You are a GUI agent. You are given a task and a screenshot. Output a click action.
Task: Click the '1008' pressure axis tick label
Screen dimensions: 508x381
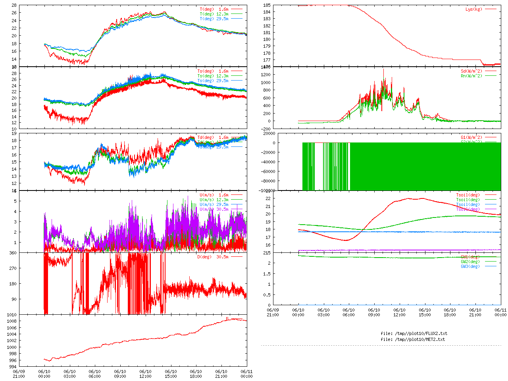click(12, 321)
